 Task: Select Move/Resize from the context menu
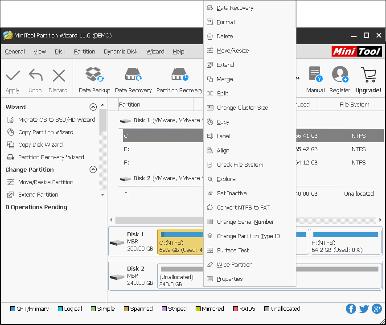pyautogui.click(x=234, y=50)
